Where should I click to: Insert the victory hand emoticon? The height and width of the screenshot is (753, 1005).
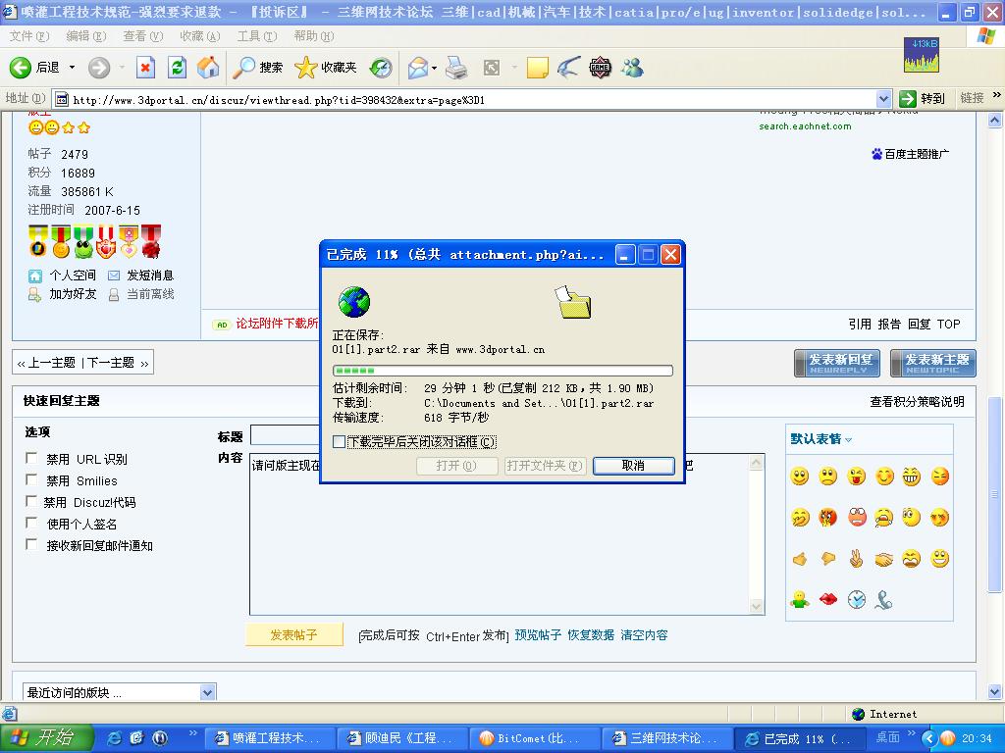[856, 559]
